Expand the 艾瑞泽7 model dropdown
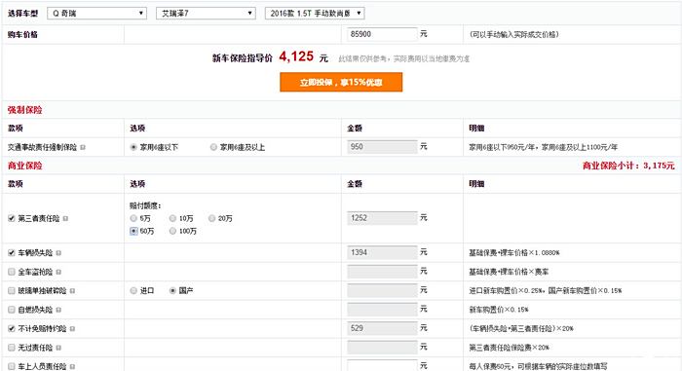The height and width of the screenshot is (371, 682). pyautogui.click(x=206, y=13)
